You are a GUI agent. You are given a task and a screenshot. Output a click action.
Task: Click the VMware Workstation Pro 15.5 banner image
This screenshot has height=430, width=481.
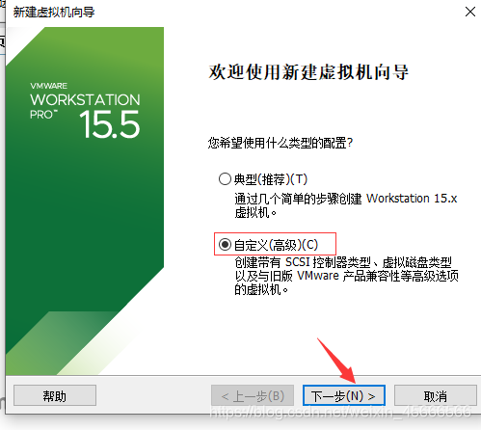coord(85,201)
